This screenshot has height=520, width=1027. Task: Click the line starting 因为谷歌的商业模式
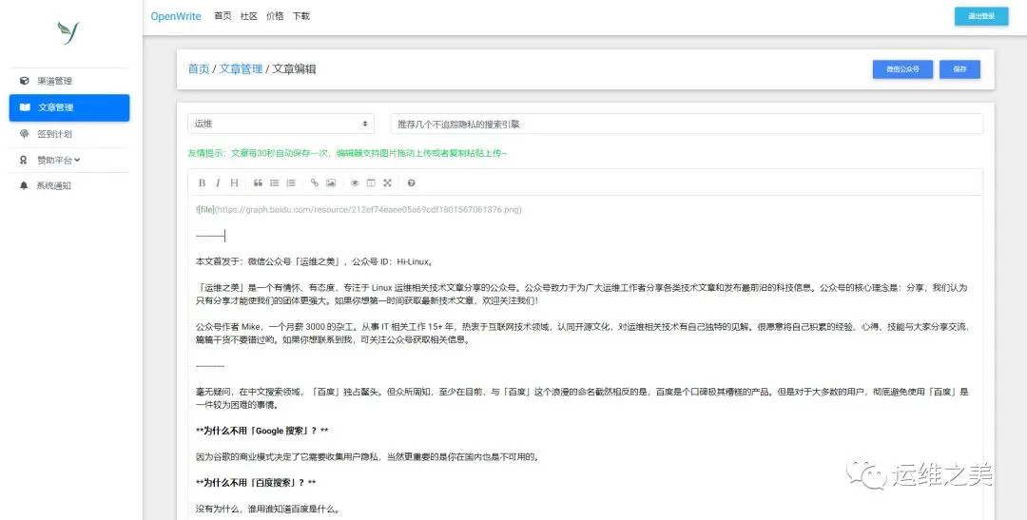(367, 457)
